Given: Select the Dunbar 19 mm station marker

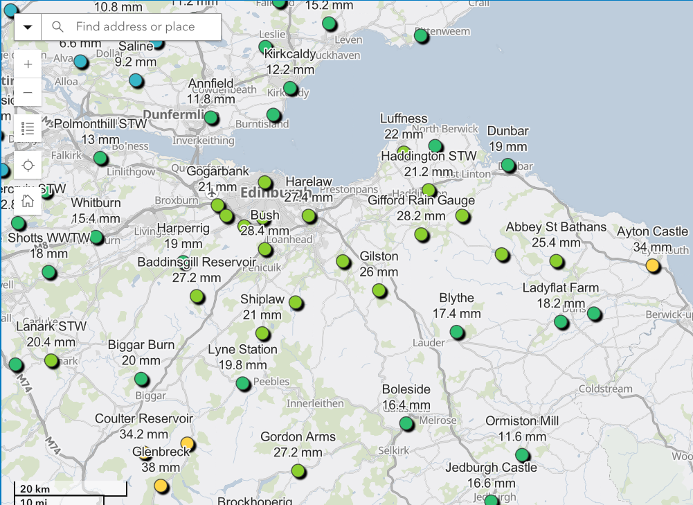Looking at the screenshot, I should (x=508, y=166).
